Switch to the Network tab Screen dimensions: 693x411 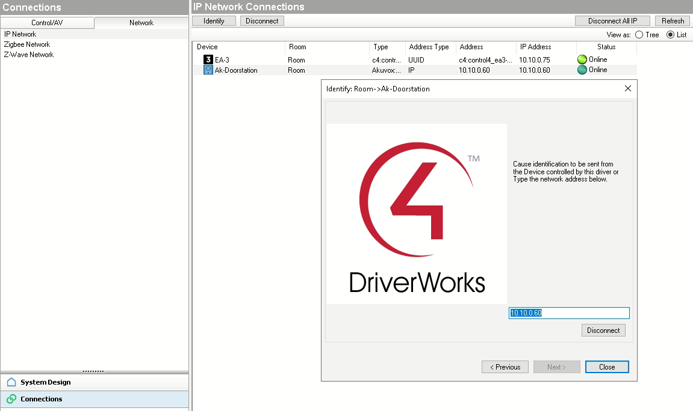point(141,23)
